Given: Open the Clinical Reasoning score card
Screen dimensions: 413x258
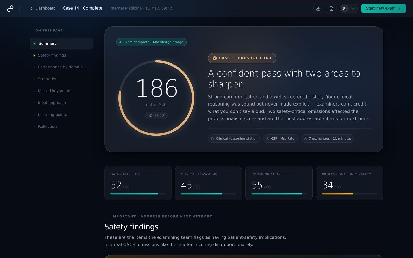Looking at the screenshot, I should click(208, 183).
